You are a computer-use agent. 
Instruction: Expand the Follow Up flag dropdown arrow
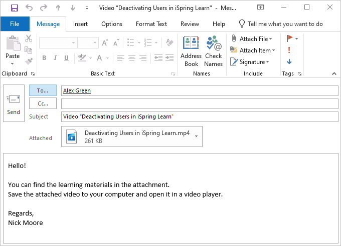297,39
